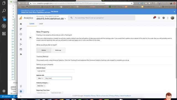
Task: Open Debug view in VS Code
Action: [x=4, y=26]
